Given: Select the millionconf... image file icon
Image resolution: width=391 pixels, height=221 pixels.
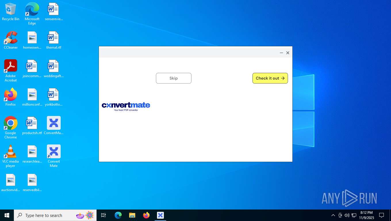Looking at the screenshot, I should (32, 98).
